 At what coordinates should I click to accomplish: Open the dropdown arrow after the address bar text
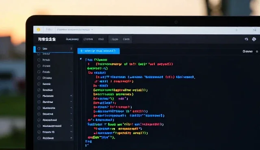[92, 30]
